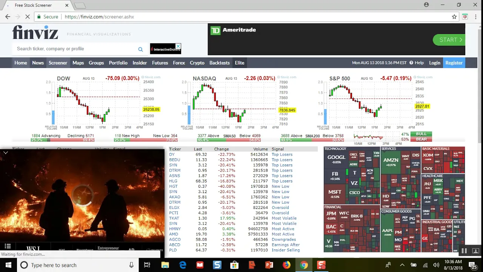Select the Screener menu item
Viewport: 483px width, 272px height.
pyautogui.click(x=58, y=63)
